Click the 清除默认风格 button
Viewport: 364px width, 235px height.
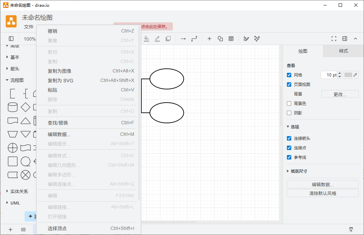(323, 193)
